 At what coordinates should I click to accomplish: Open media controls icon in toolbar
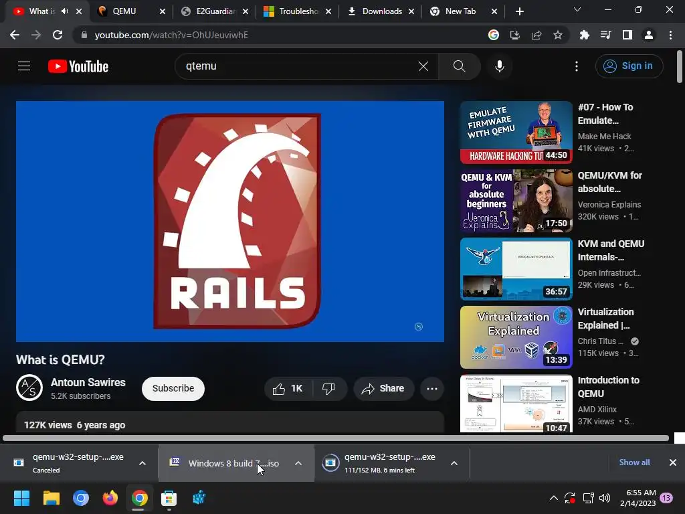click(605, 35)
